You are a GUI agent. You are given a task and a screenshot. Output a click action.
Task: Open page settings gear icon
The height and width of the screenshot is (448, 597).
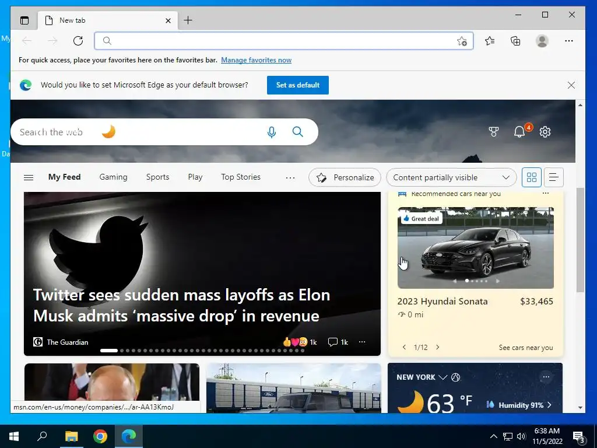coord(545,132)
